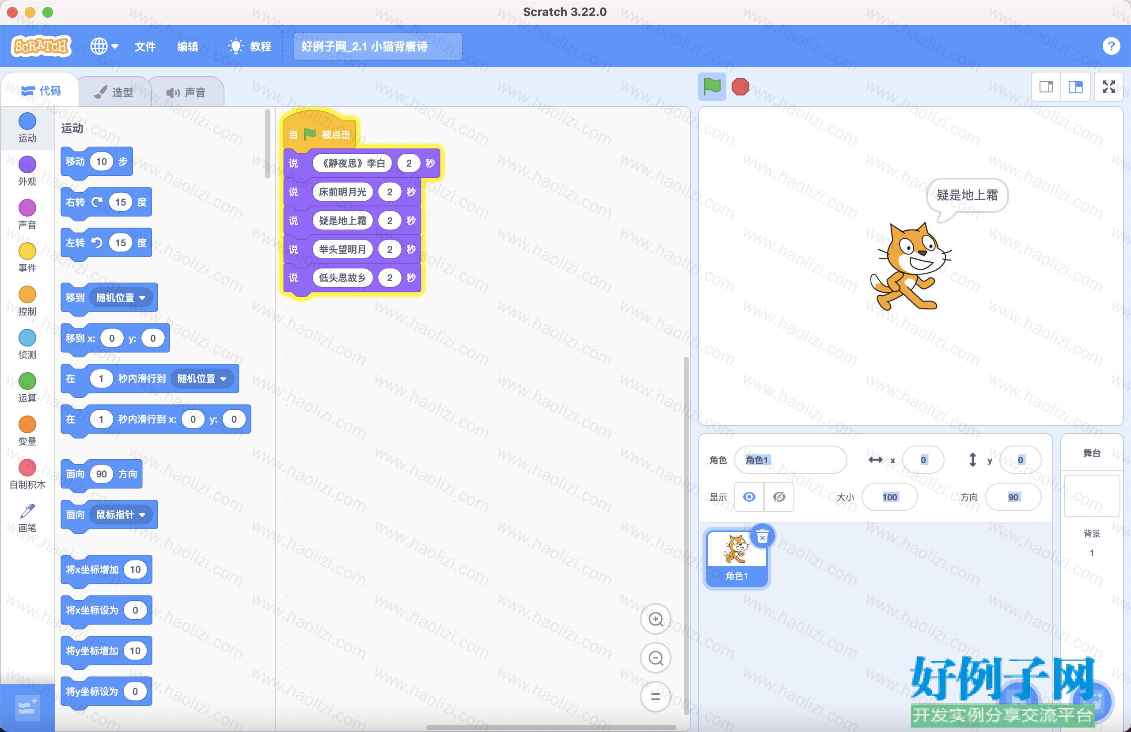Select the 外观 block category
This screenshot has width=1131, height=732.
pos(27,171)
